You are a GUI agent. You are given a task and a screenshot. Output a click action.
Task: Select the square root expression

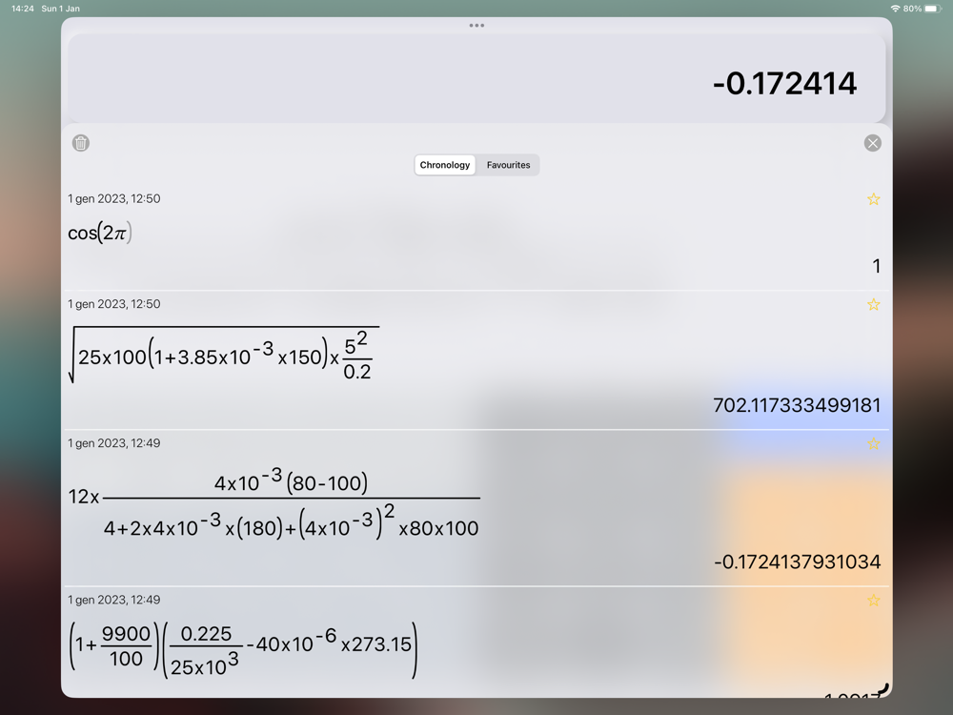(224, 355)
